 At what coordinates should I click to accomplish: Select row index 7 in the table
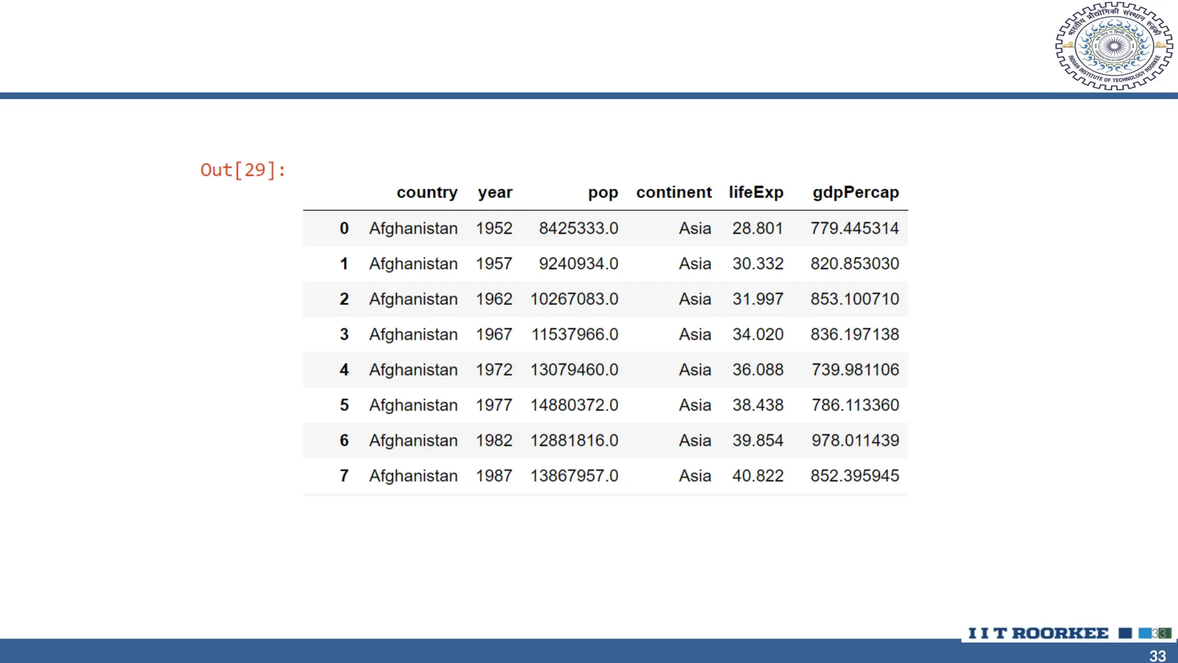pos(344,476)
